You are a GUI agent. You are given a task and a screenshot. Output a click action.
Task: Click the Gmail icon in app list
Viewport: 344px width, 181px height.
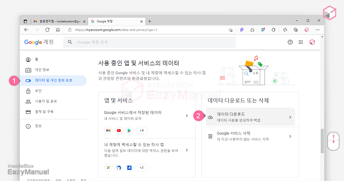click(108, 131)
